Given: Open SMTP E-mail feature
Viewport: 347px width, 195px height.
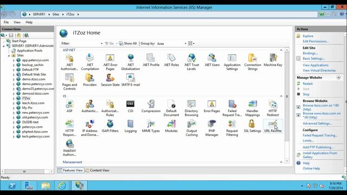Looking at the screenshot, I should (x=130, y=80).
